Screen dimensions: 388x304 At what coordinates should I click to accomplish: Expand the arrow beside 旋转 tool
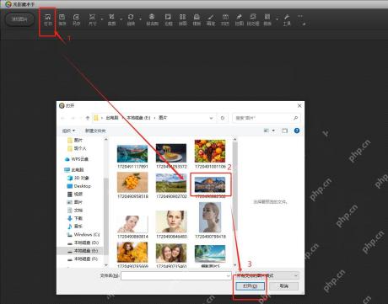coord(140,19)
